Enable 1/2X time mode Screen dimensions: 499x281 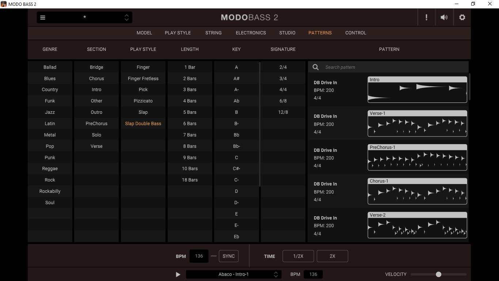coord(298,256)
